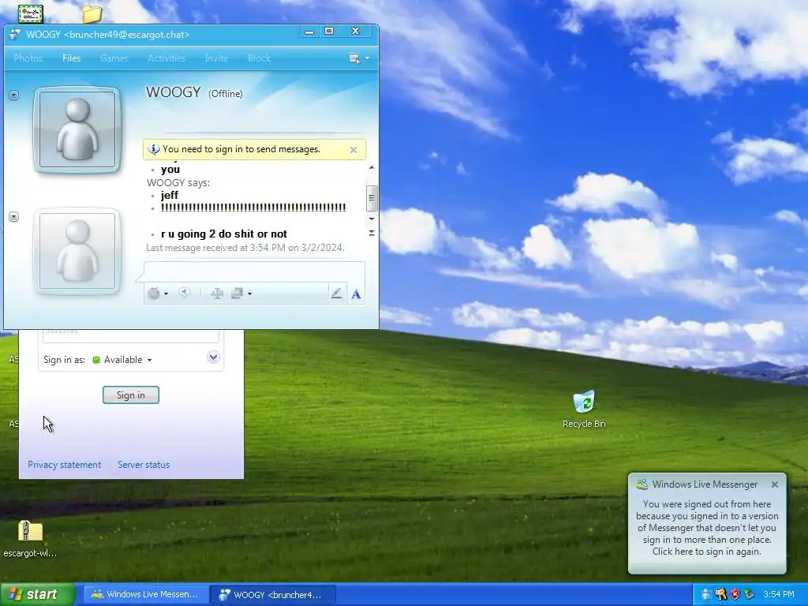808x606 pixels.
Task: Close the WOOGY conversation window
Action: point(355,32)
